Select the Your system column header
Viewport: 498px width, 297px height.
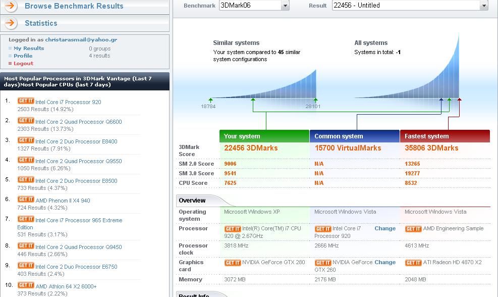tap(264, 136)
